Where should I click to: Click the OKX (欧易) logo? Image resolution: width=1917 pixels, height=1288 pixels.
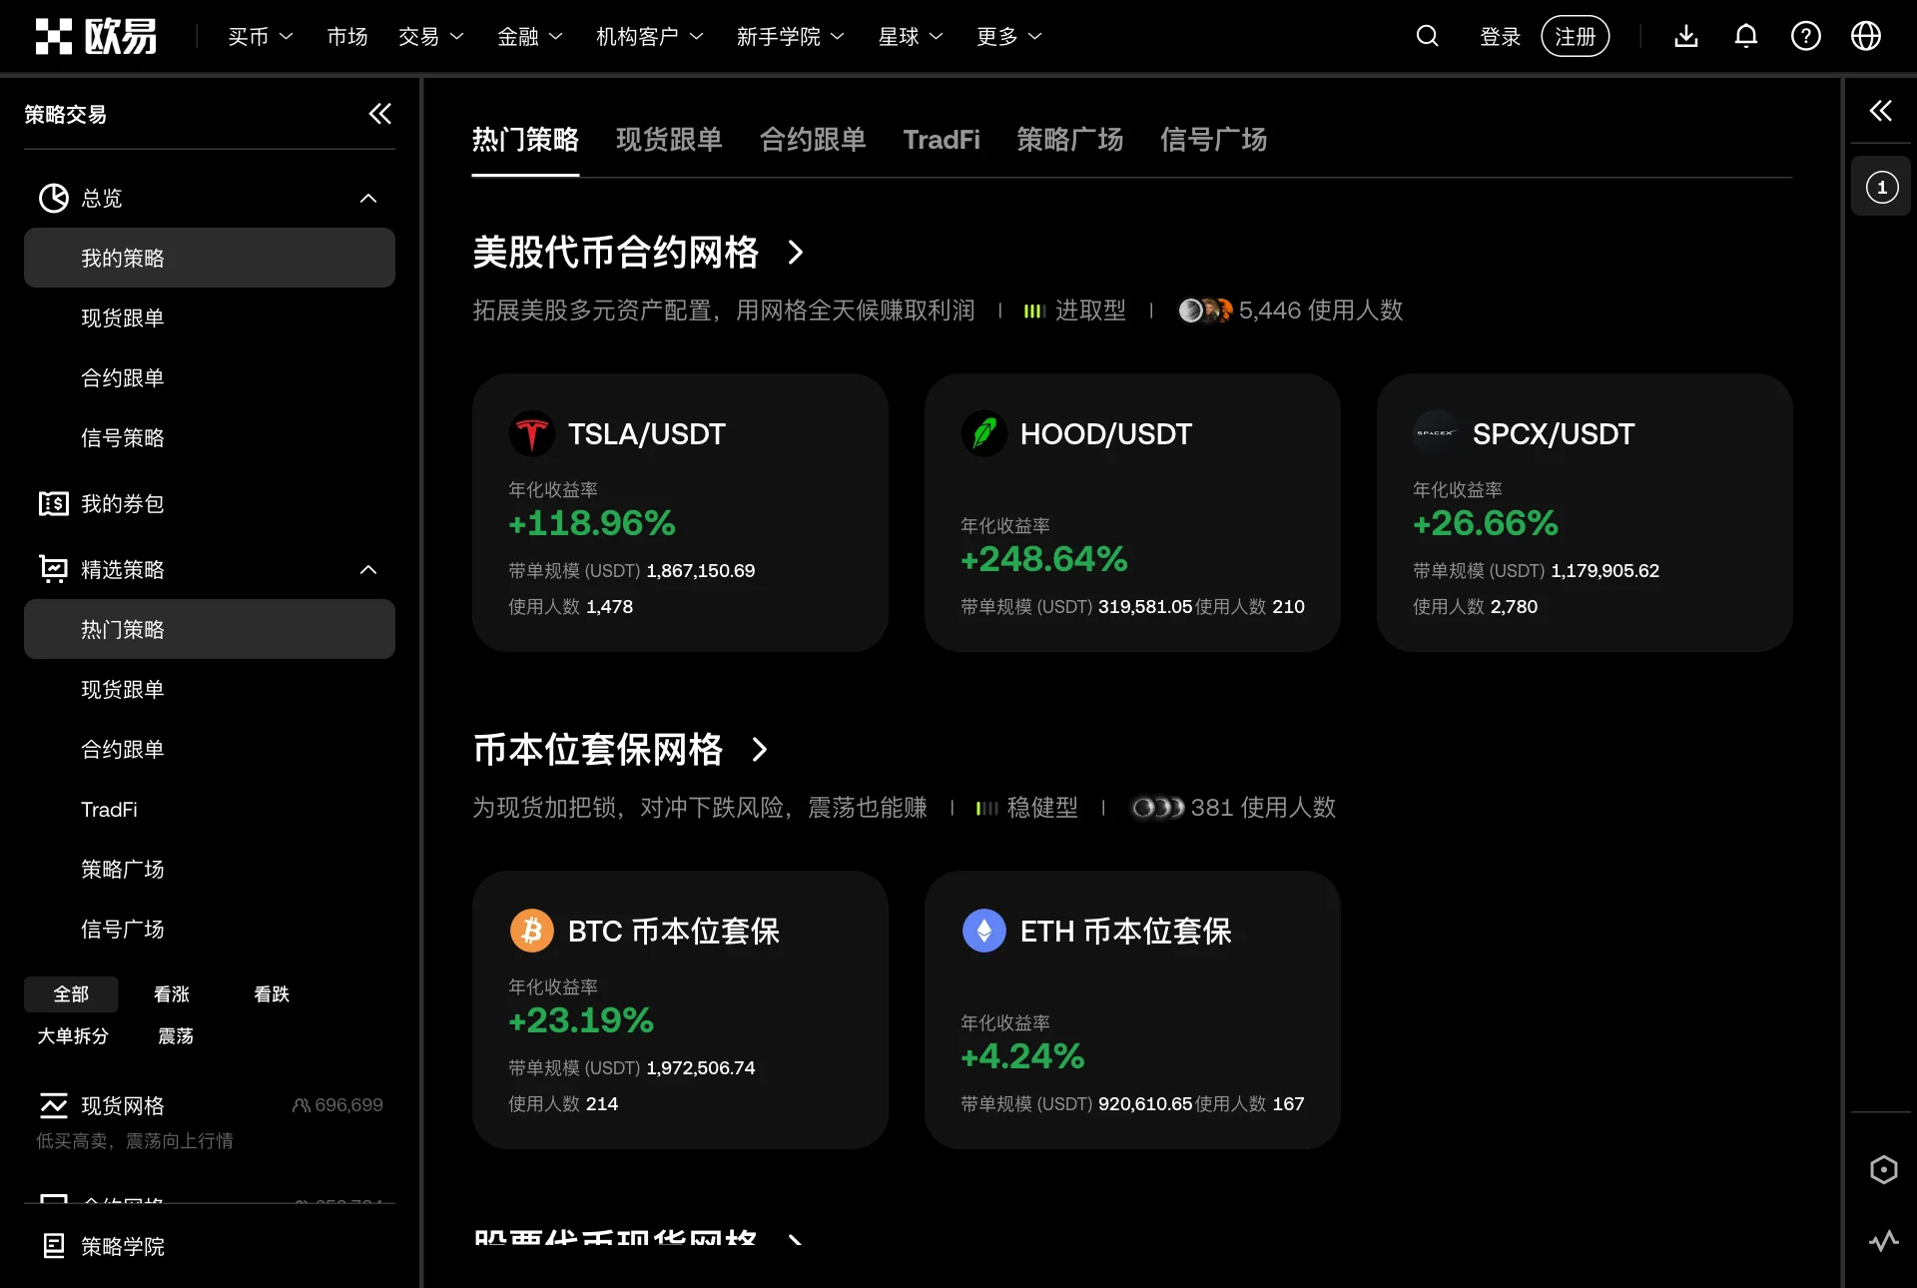pyautogui.click(x=96, y=37)
